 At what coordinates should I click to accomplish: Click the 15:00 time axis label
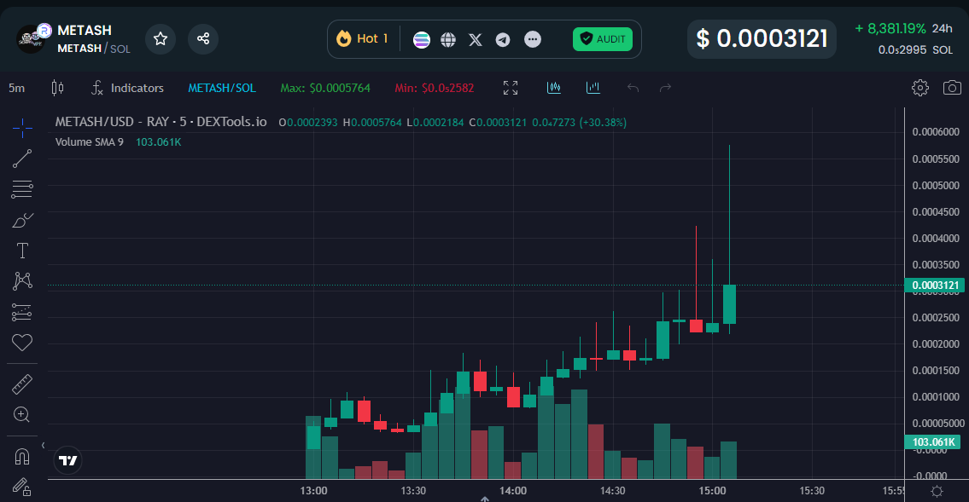pos(712,491)
